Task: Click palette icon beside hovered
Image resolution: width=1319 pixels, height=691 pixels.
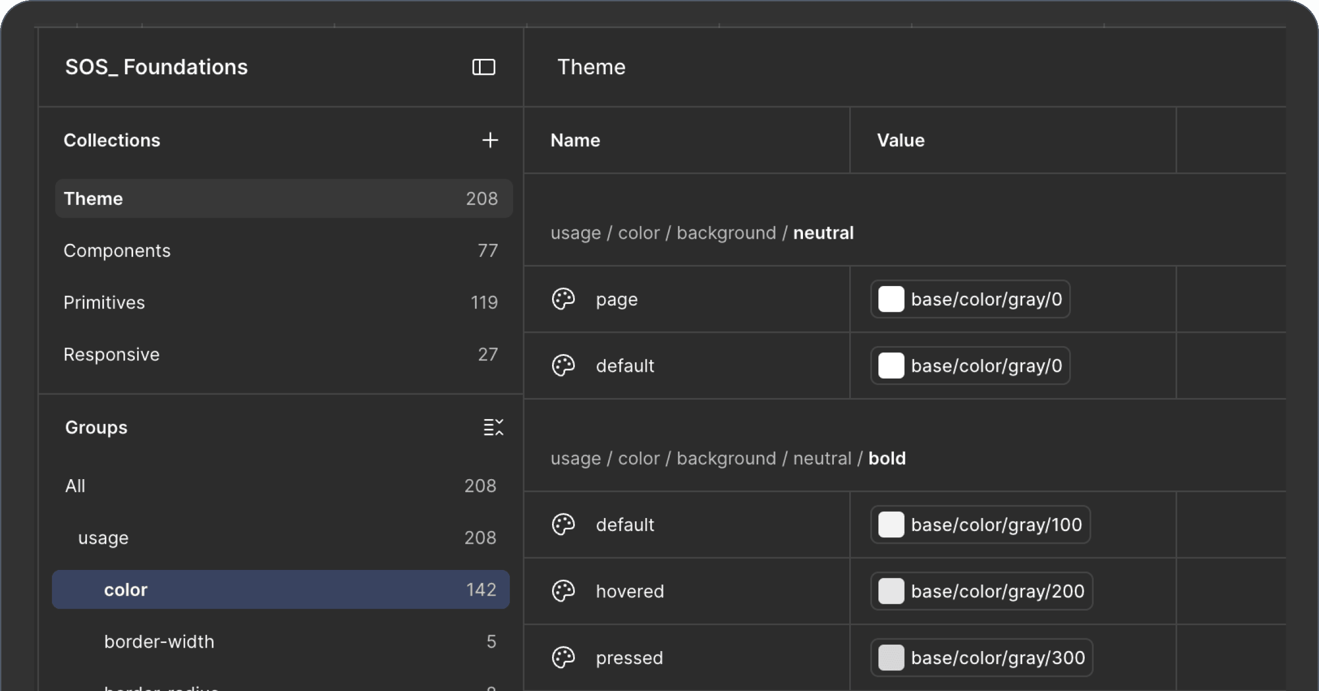Action: tap(563, 591)
